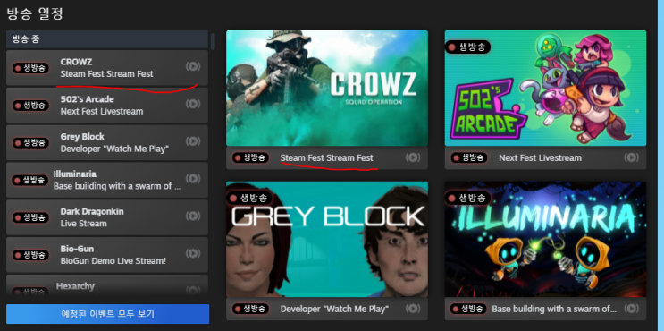Image resolution: width=664 pixels, height=331 pixels.
Task: Play icon beside Base building card caption
Action: tap(632, 309)
